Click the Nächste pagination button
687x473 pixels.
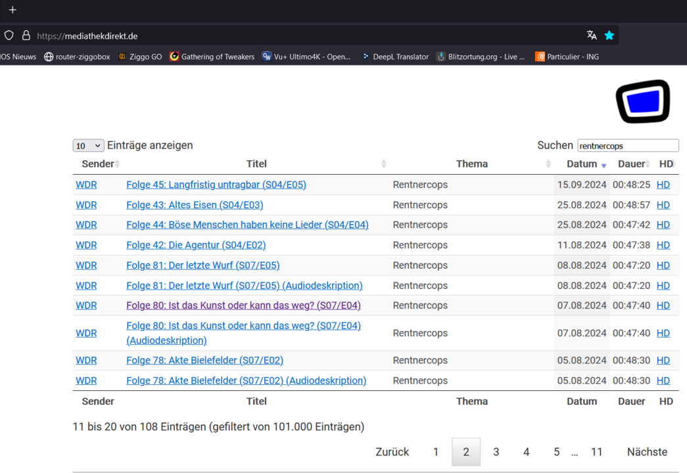[x=647, y=452]
